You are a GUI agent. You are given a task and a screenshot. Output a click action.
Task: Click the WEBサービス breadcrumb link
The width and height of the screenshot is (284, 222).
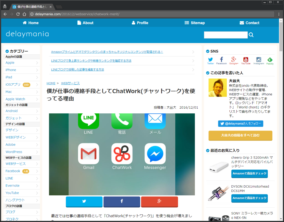click(70, 83)
